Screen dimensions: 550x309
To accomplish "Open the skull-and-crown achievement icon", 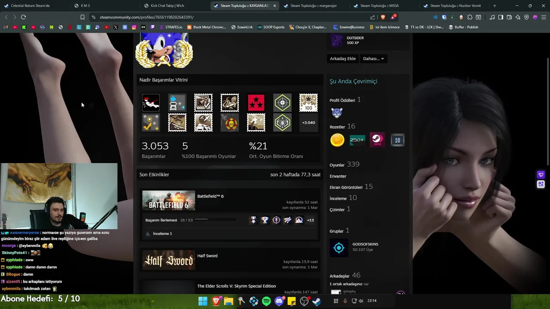I will click(x=230, y=123).
